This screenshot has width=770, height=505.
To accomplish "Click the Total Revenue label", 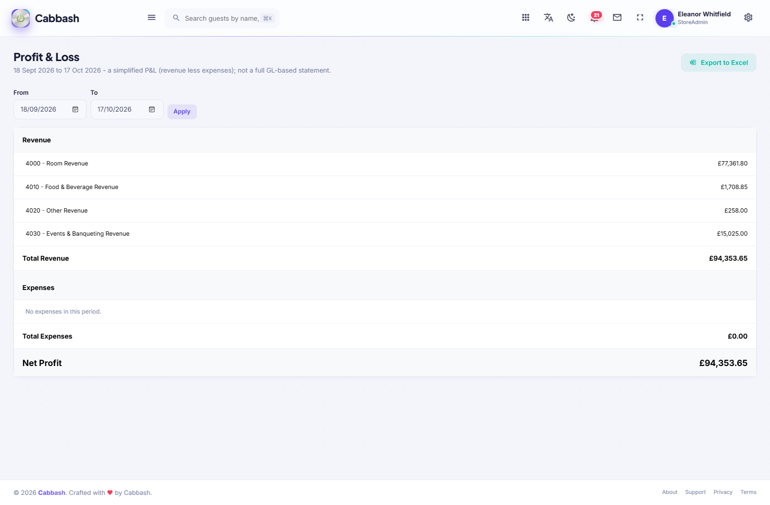I will pos(46,258).
